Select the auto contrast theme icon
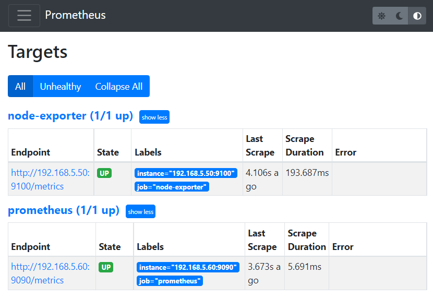Viewport: 433px width, 298px height. click(417, 16)
